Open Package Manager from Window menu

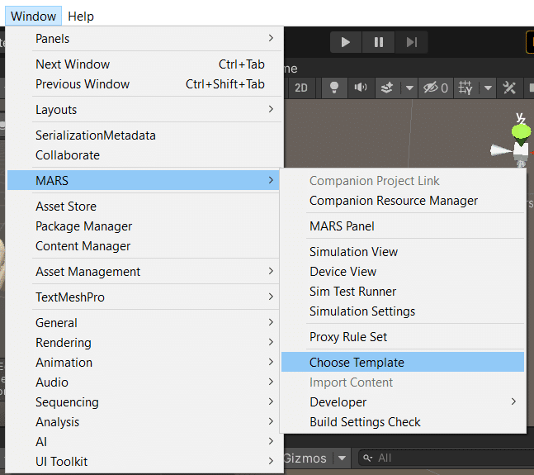(x=83, y=226)
